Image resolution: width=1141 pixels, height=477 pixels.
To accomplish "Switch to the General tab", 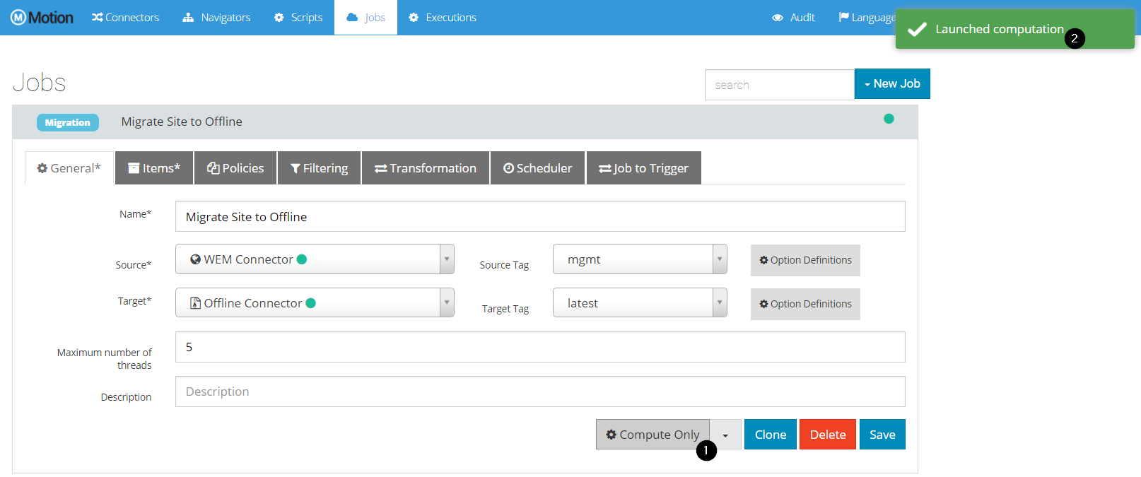I will click(x=69, y=168).
